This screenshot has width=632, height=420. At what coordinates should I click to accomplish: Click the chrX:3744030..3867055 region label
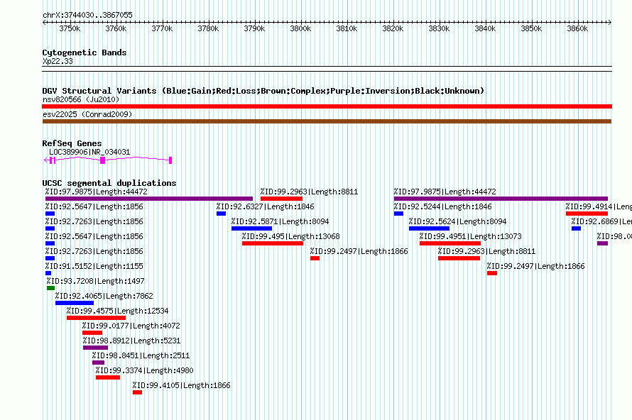pyautogui.click(x=87, y=15)
